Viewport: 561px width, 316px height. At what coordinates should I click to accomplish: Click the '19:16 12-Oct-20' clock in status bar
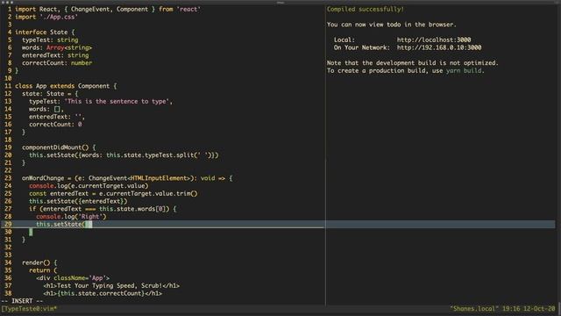(529, 308)
